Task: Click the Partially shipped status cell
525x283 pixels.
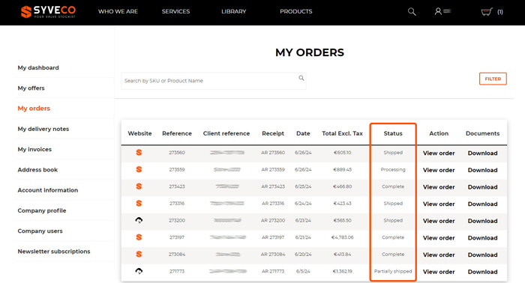Action: 393,271
